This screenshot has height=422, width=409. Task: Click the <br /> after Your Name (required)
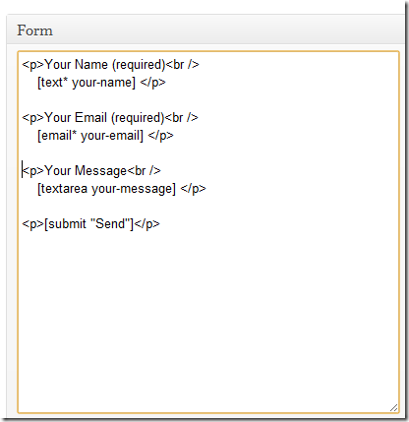(x=182, y=64)
